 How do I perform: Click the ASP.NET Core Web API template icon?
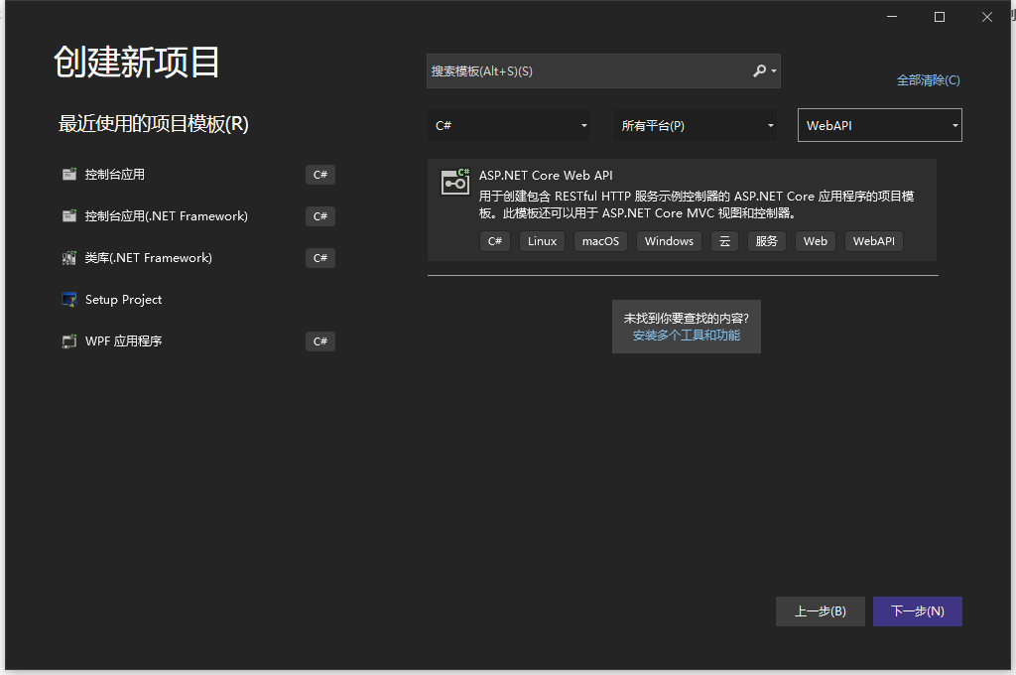point(454,183)
